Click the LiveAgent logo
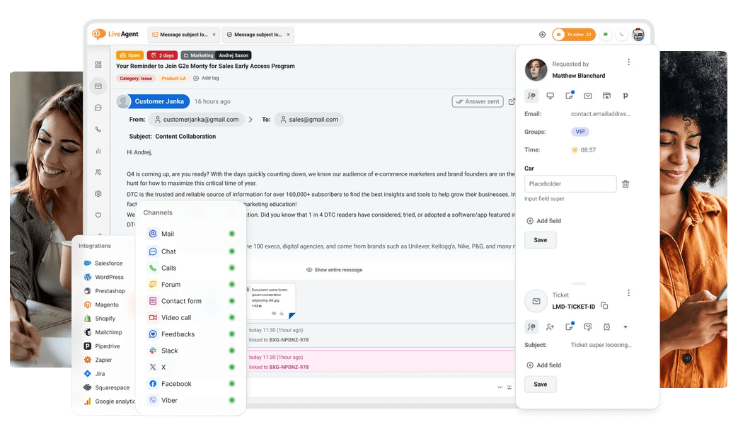 click(115, 34)
